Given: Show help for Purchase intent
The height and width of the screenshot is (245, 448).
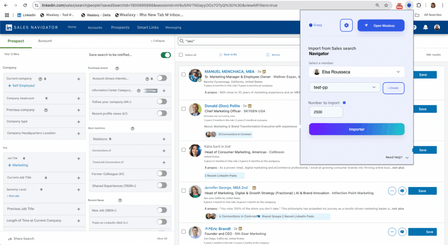Looking at the screenshot, I should click(x=117, y=68).
